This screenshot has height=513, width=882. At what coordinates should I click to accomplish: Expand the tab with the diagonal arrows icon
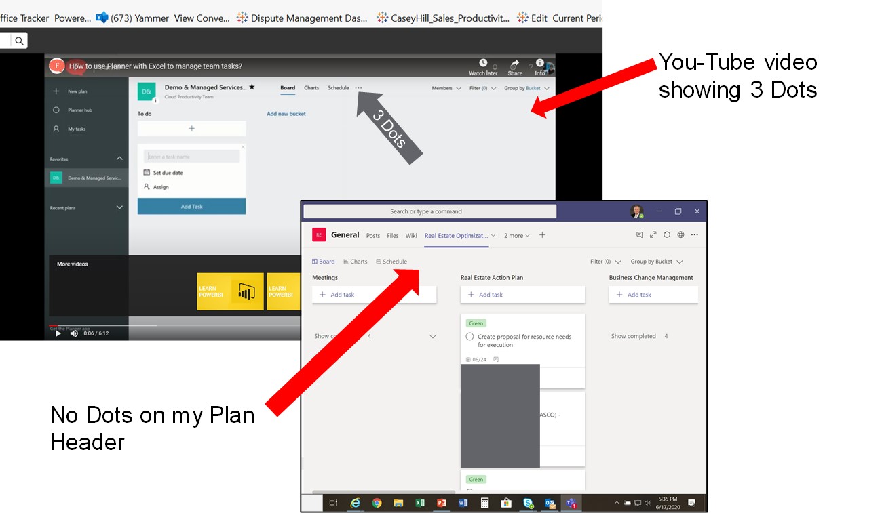[653, 235]
